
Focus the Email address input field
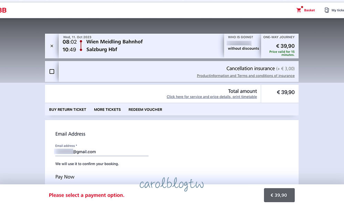(x=102, y=152)
